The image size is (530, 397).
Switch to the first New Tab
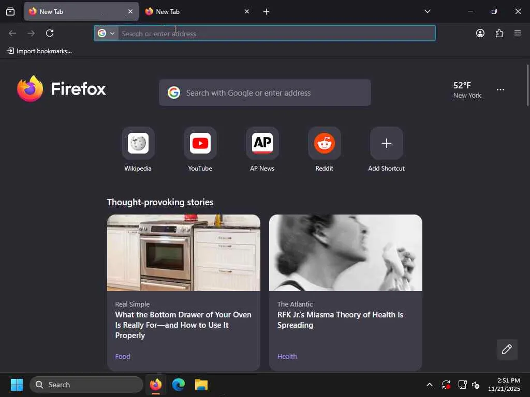pyautogui.click(x=81, y=11)
